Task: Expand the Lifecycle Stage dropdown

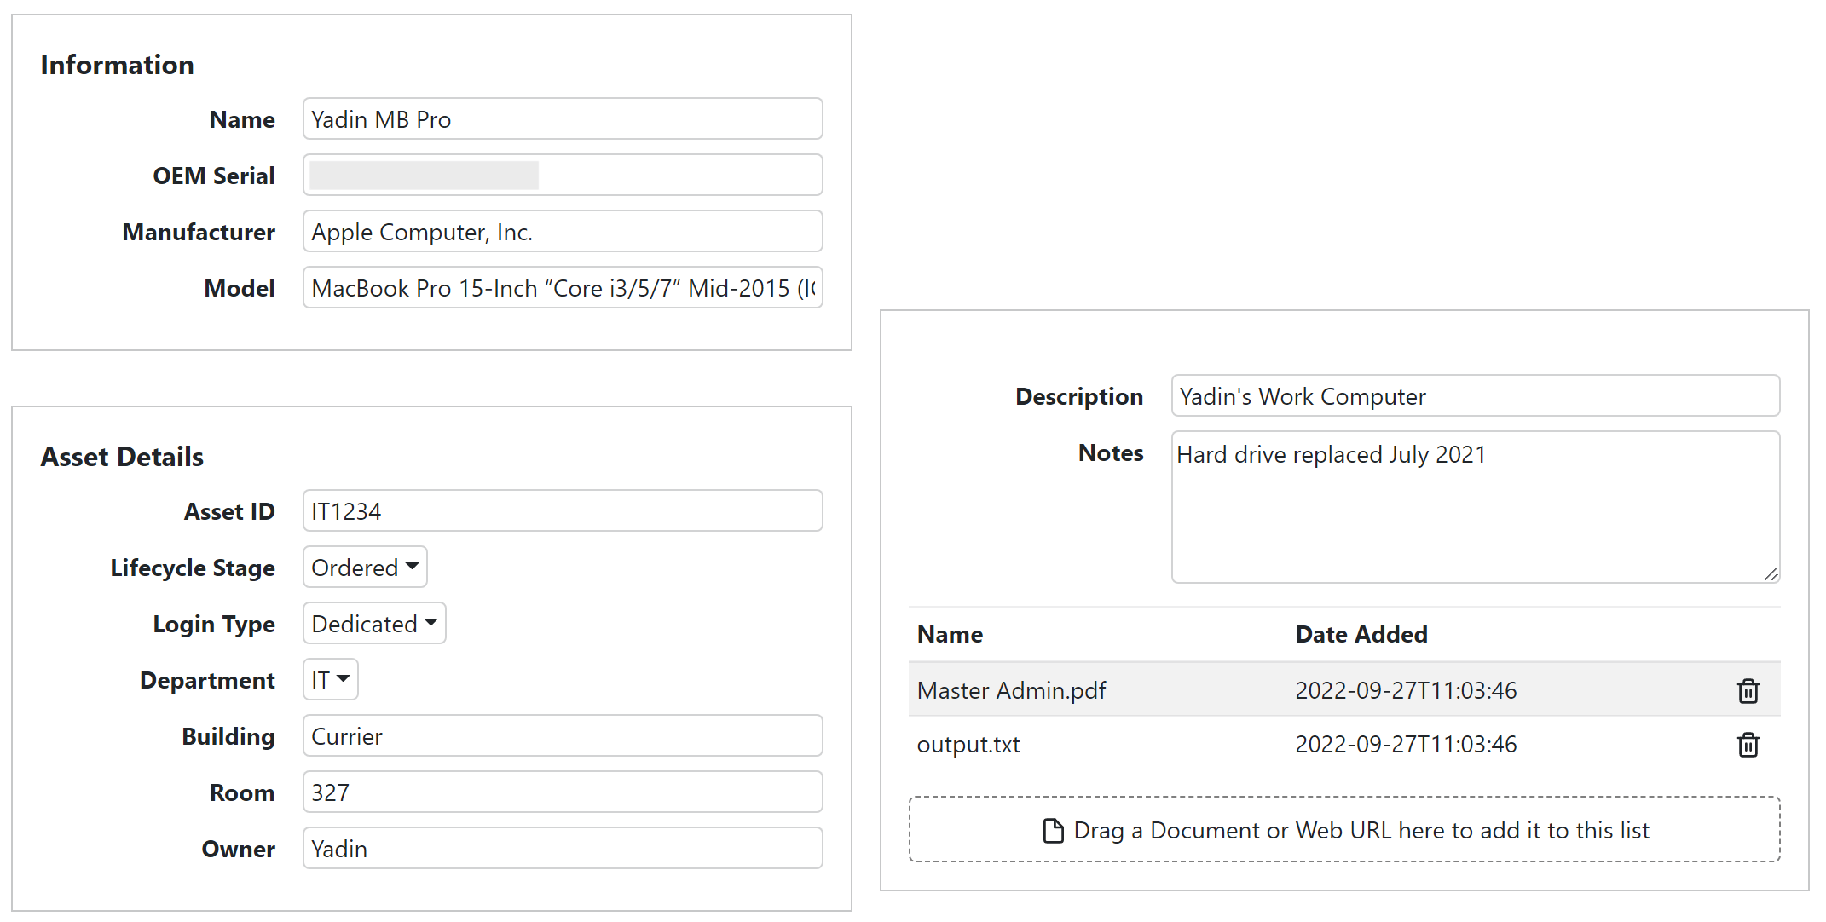Action: pos(362,568)
